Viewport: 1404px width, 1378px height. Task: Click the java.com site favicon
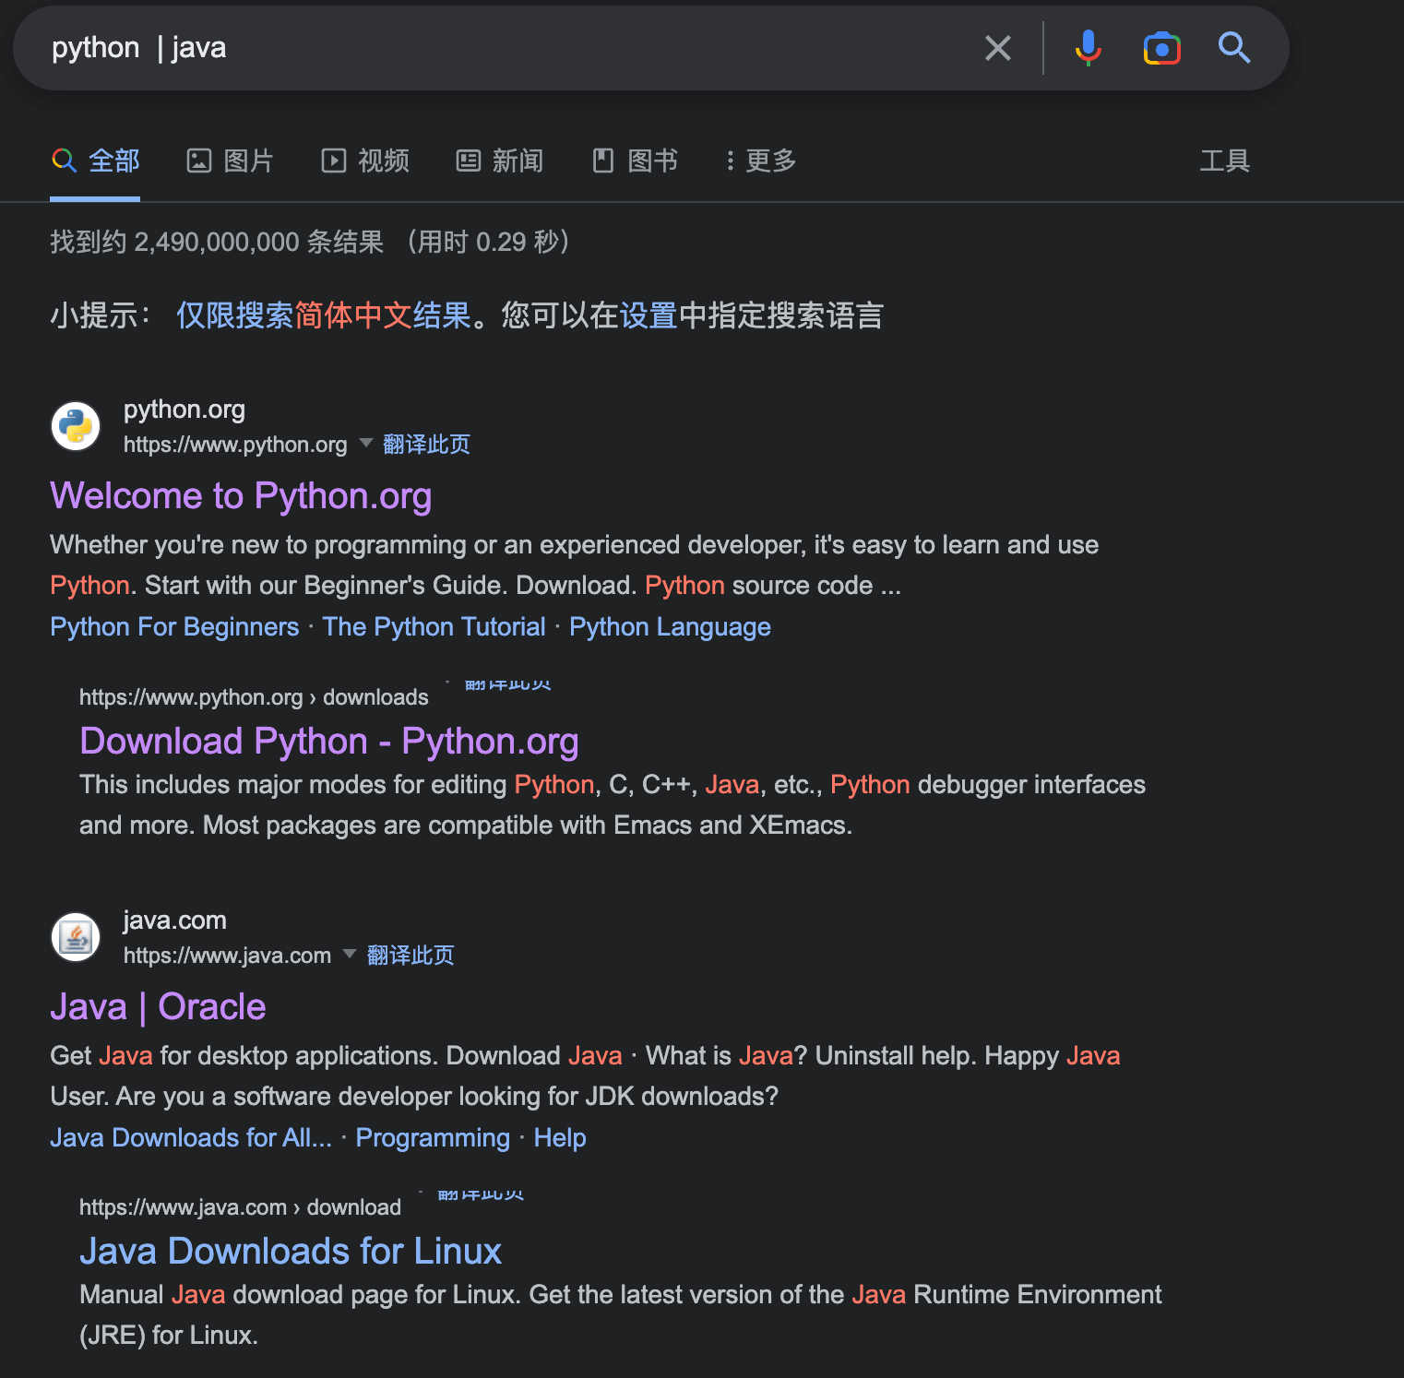pyautogui.click(x=76, y=937)
